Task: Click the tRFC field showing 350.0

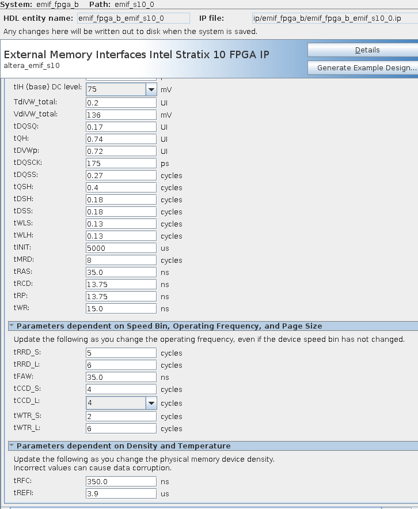Action: coord(121,482)
